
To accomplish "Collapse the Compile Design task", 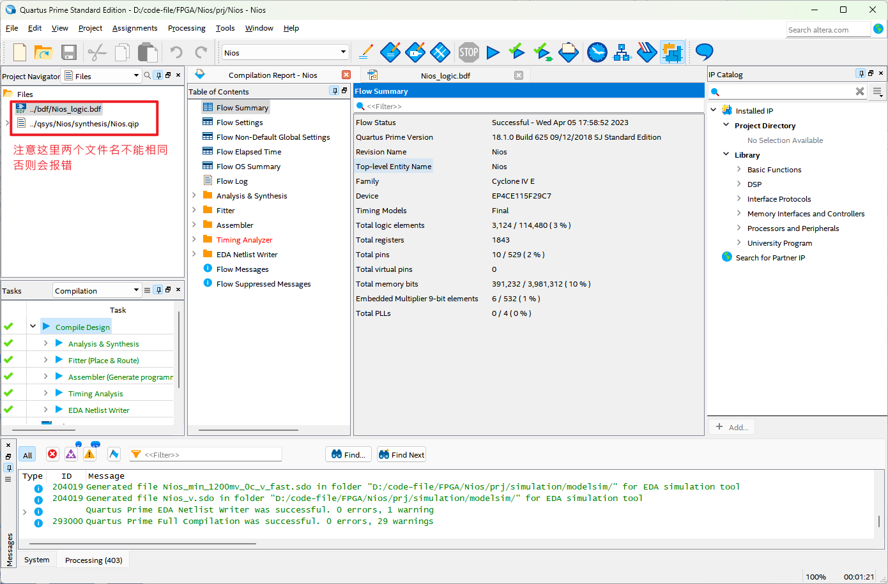I will 33,326.
